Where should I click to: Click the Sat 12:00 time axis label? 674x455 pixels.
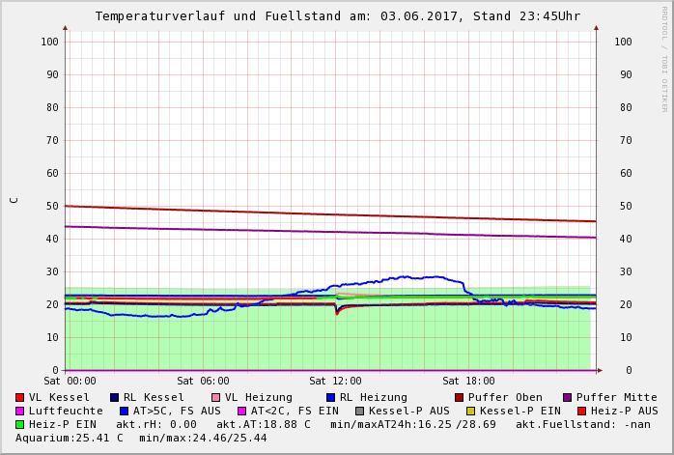335,382
